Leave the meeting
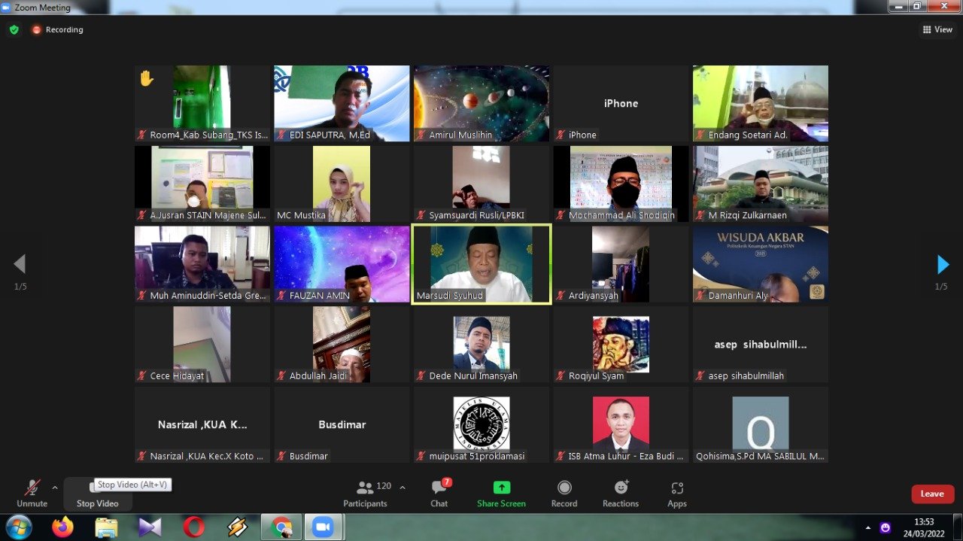Viewport: 963px width, 541px height. tap(932, 494)
